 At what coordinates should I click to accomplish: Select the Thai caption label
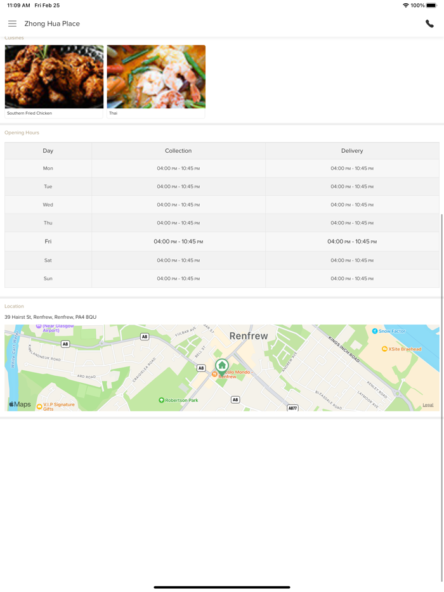pos(113,113)
